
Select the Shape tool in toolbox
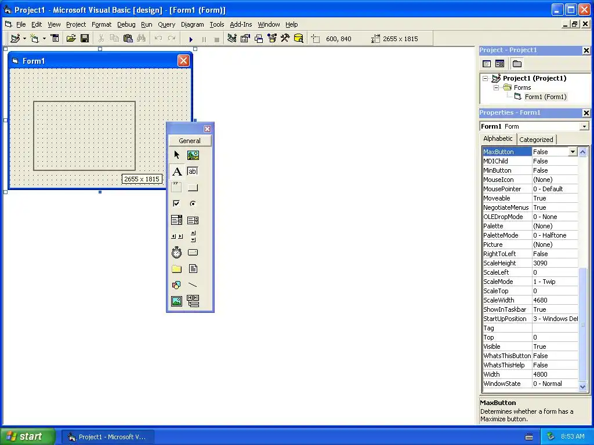pyautogui.click(x=176, y=285)
